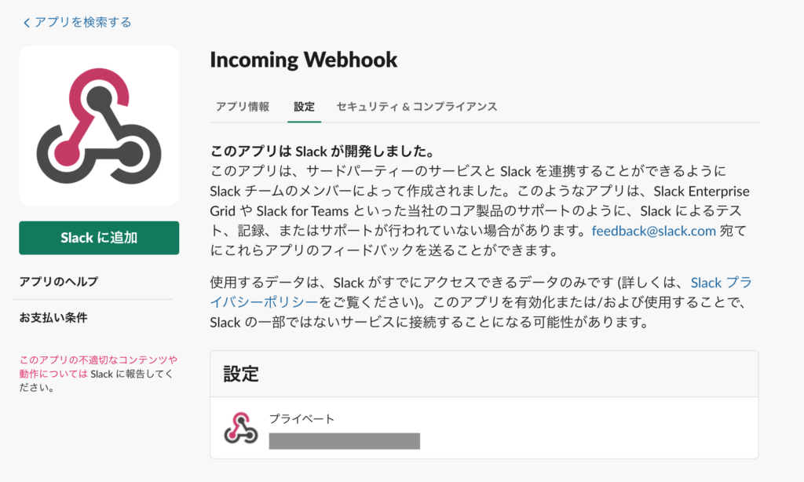The image size is (804, 482).
Task: Open the Slack プライバシーポリシー link
Action: [x=722, y=283]
